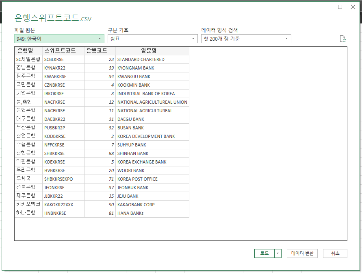Click the 로드 load button
The image size is (362, 273).
(264, 253)
